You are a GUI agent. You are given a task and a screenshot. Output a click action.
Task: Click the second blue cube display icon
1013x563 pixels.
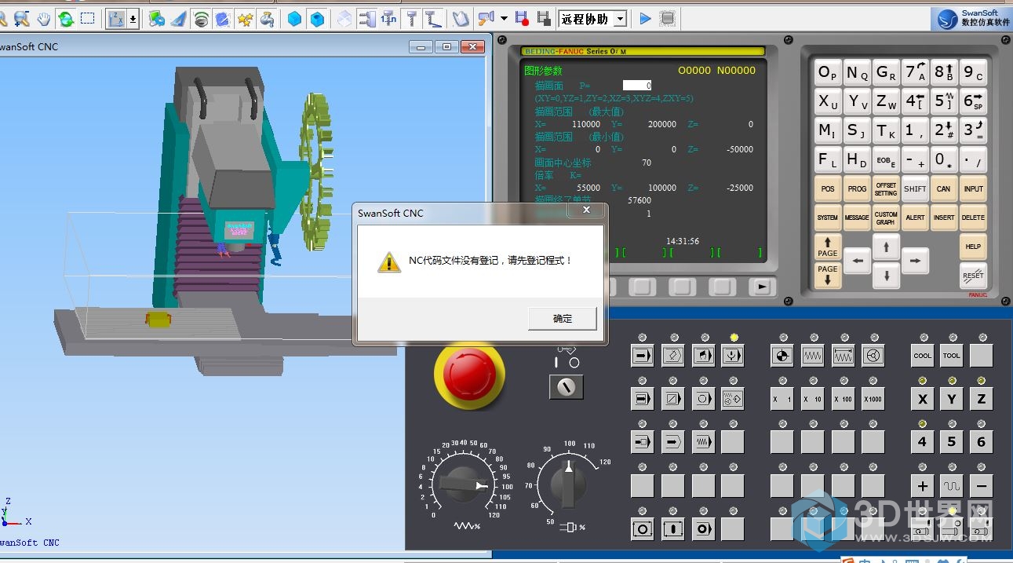[x=317, y=18]
